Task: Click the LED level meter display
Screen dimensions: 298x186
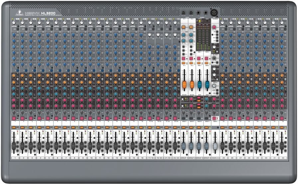Action: [x=203, y=37]
